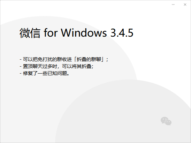
Task: Click the word "for" in the title
Action: [51, 33]
